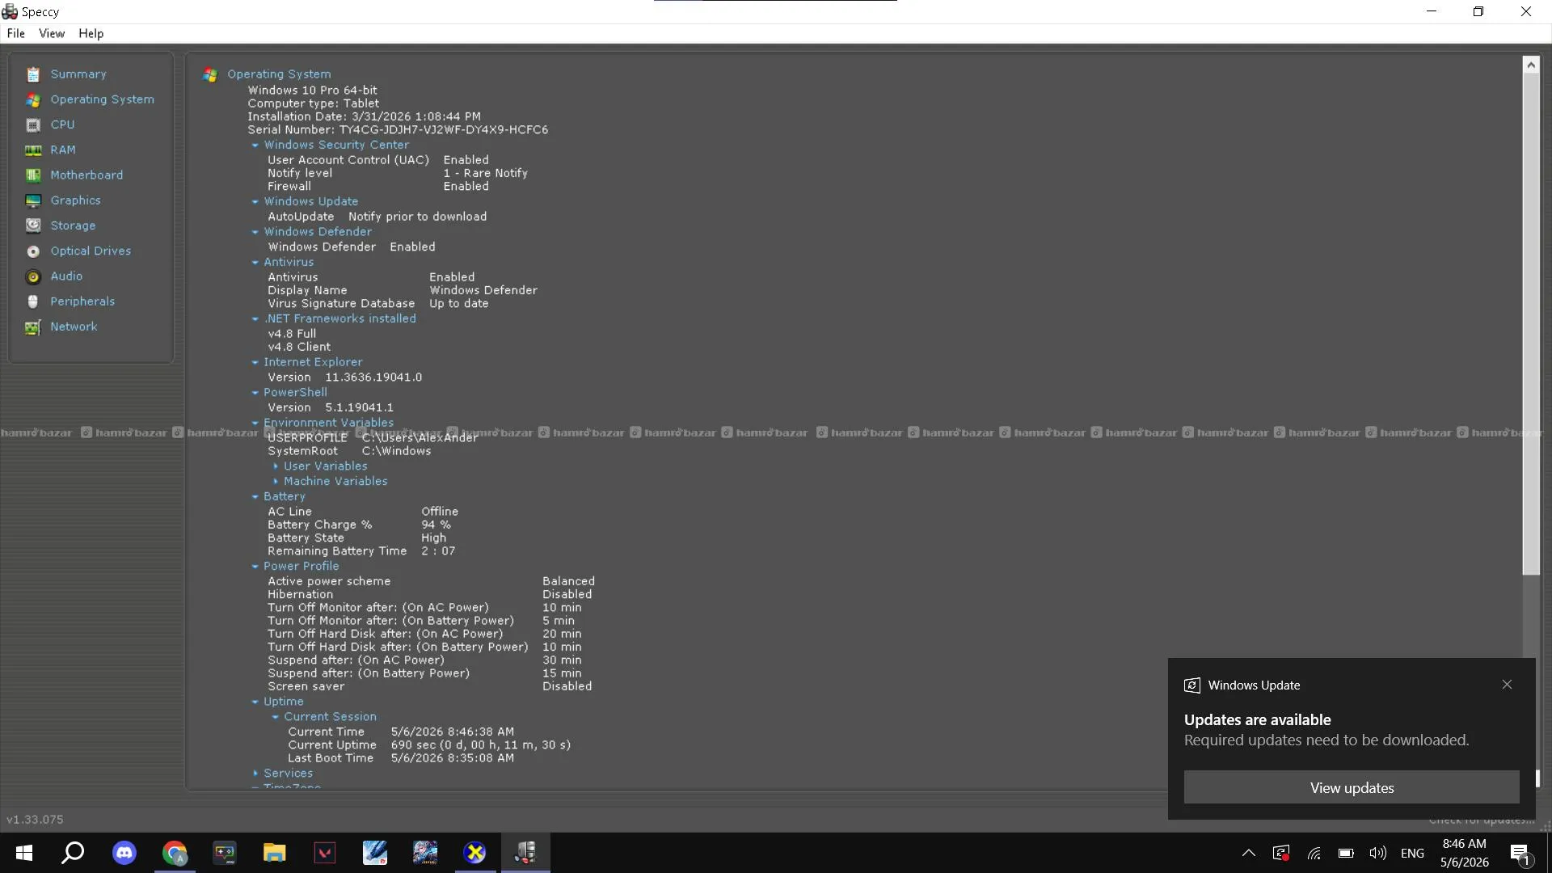Open the volume control tray icon
The image size is (1552, 873).
coord(1378,853)
